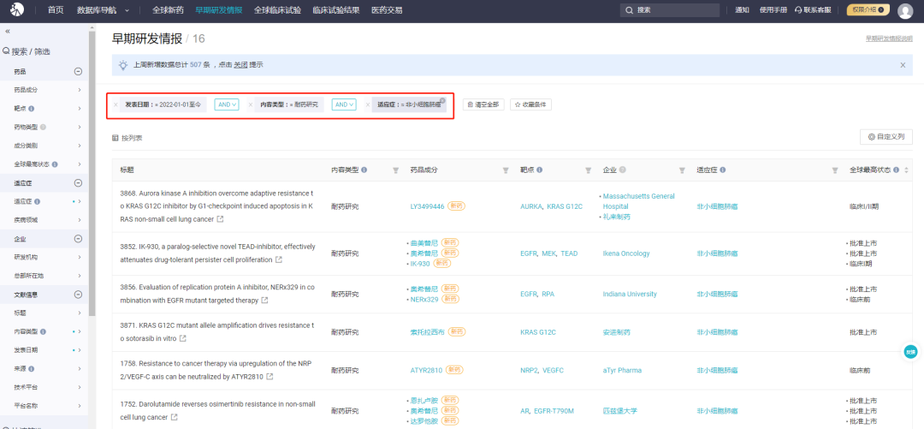This screenshot has height=429, width=924.
Task: Open 临床试验结果 tab in top navigation
Action: (x=336, y=10)
